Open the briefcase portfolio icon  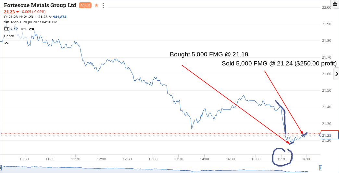click(335, 4)
